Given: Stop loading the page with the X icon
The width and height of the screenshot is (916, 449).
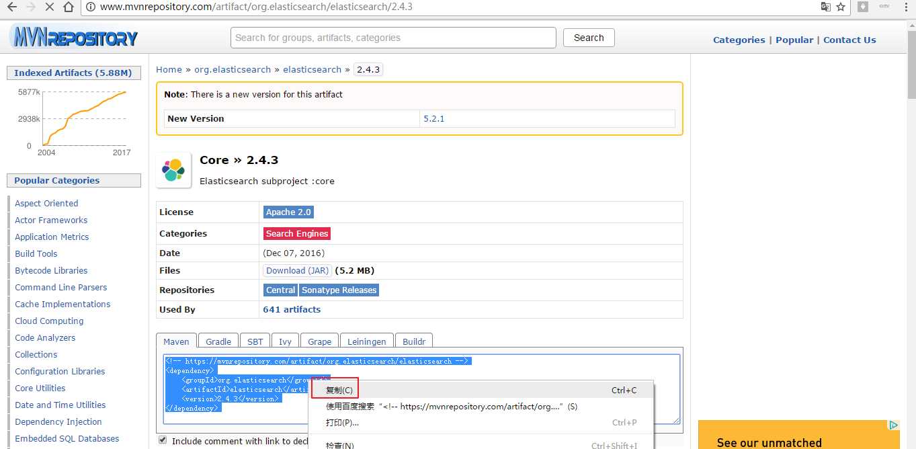Looking at the screenshot, I should point(50,7).
